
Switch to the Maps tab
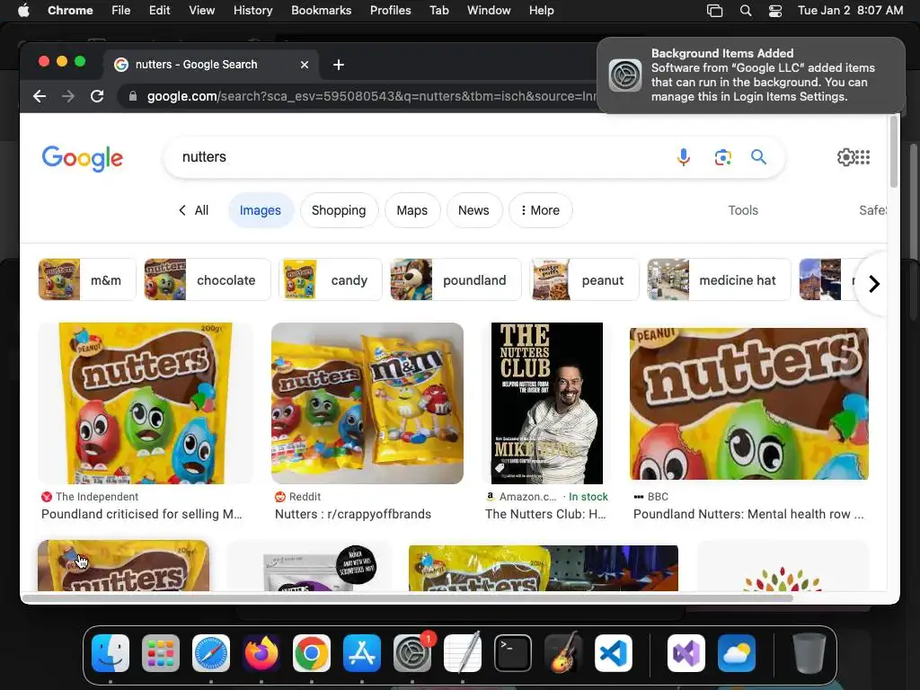coord(411,210)
